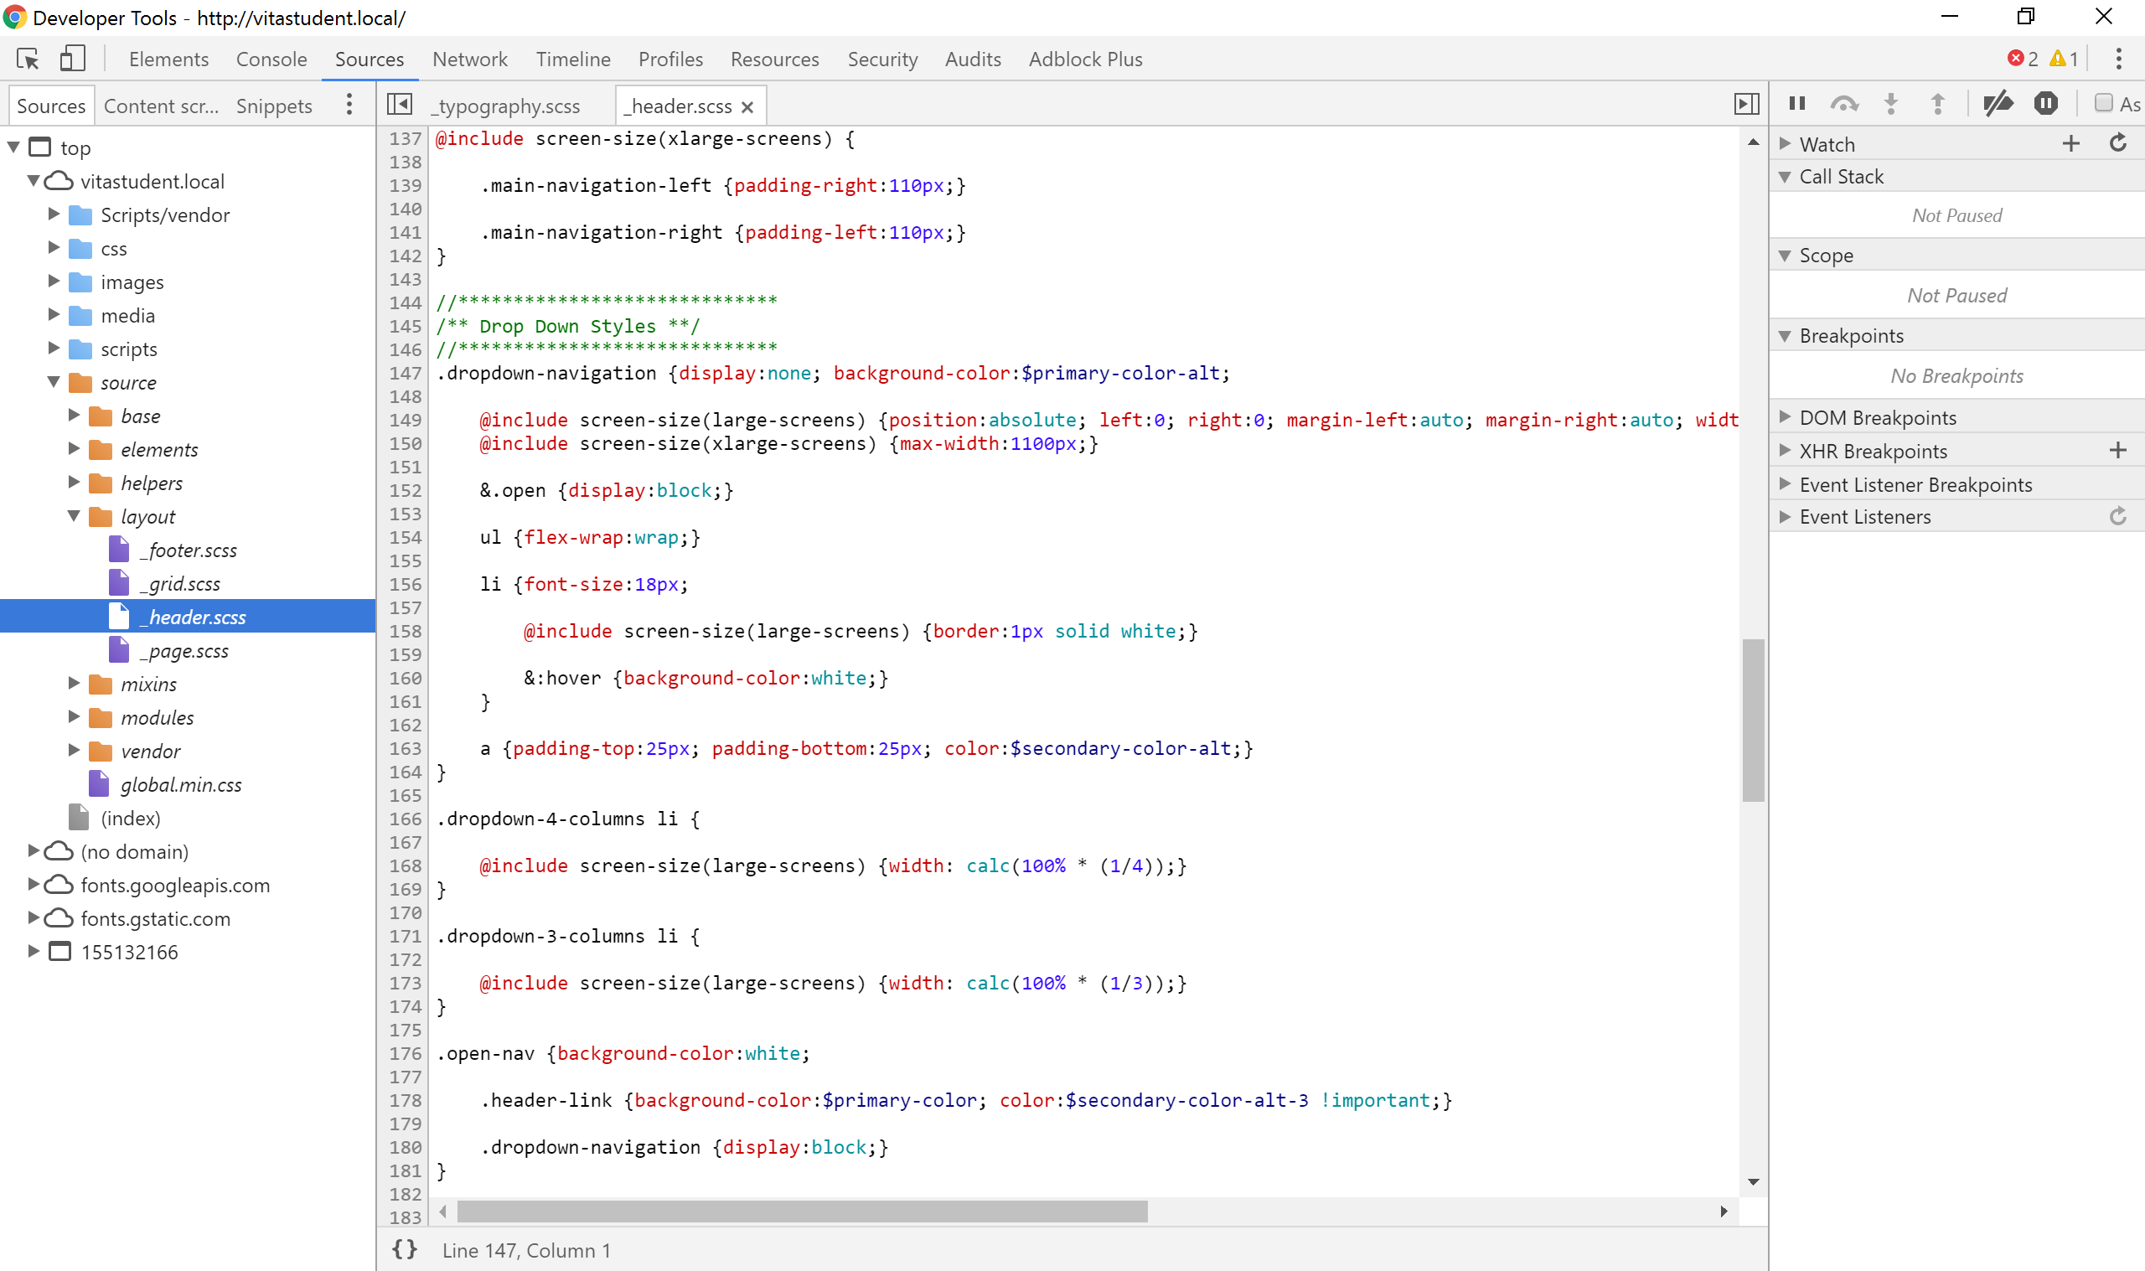Viewport: 2145px width, 1271px height.
Task: Refresh the Event Listeners pane
Action: pos(2118,516)
